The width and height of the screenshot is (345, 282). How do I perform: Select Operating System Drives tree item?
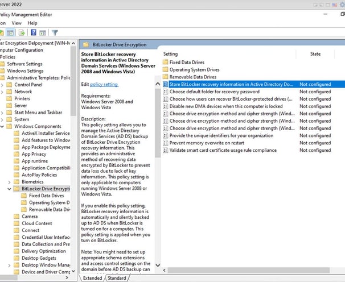(50, 202)
